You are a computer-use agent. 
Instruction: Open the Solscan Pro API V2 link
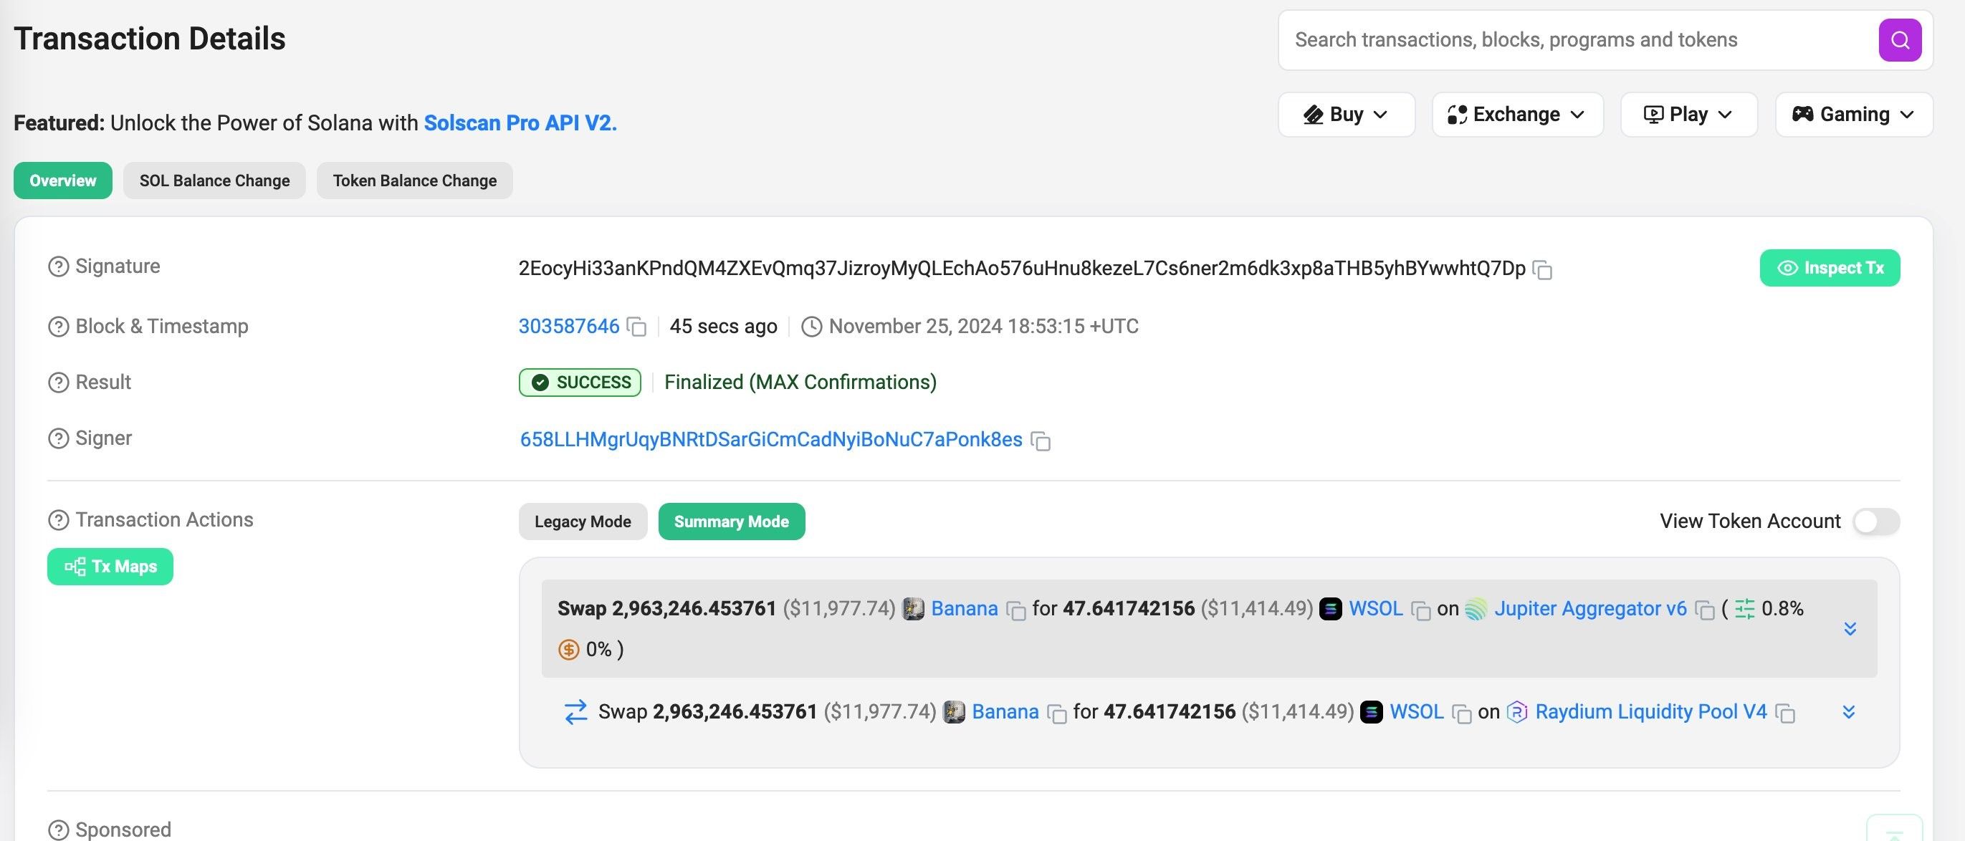(x=520, y=122)
